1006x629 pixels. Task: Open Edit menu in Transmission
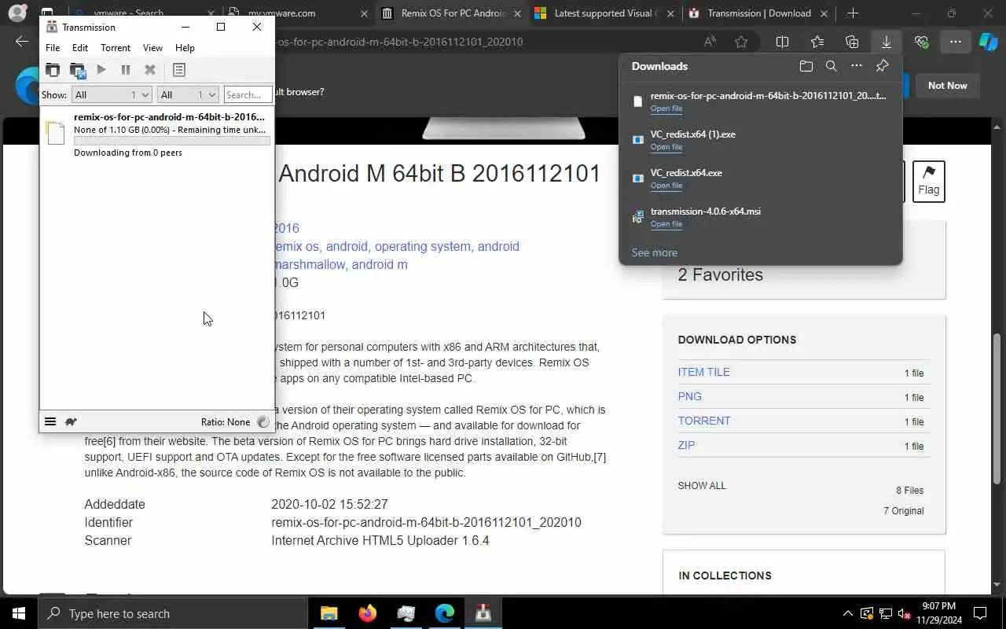[x=80, y=48]
